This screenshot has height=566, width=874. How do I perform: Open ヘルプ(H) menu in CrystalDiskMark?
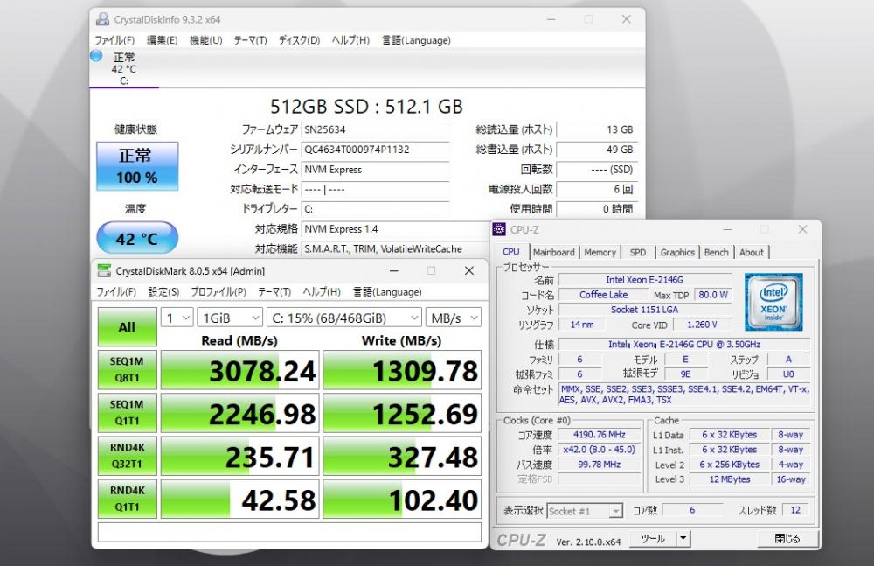[322, 292]
